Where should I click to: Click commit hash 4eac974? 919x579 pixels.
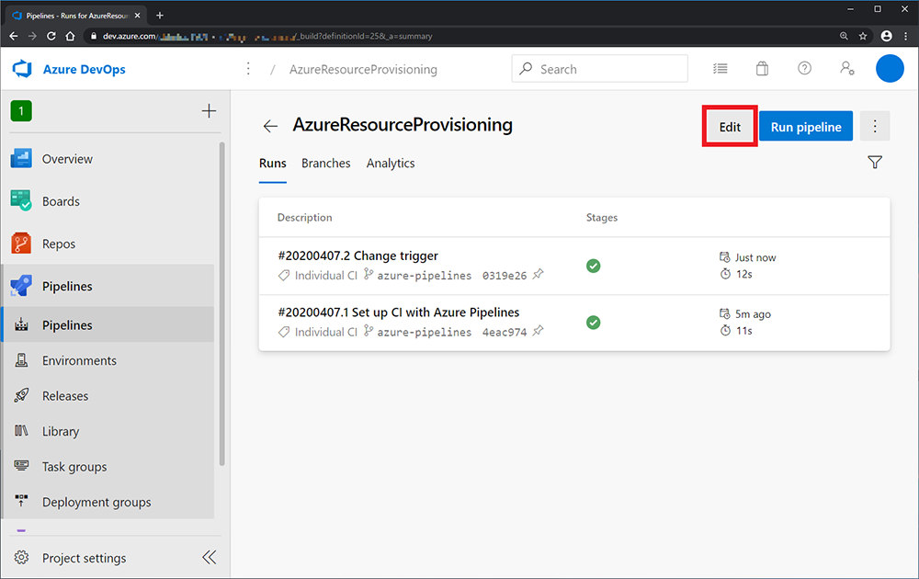click(505, 333)
